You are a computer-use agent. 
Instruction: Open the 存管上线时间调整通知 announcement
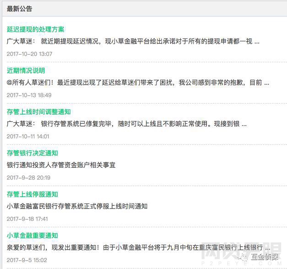coord(38,112)
